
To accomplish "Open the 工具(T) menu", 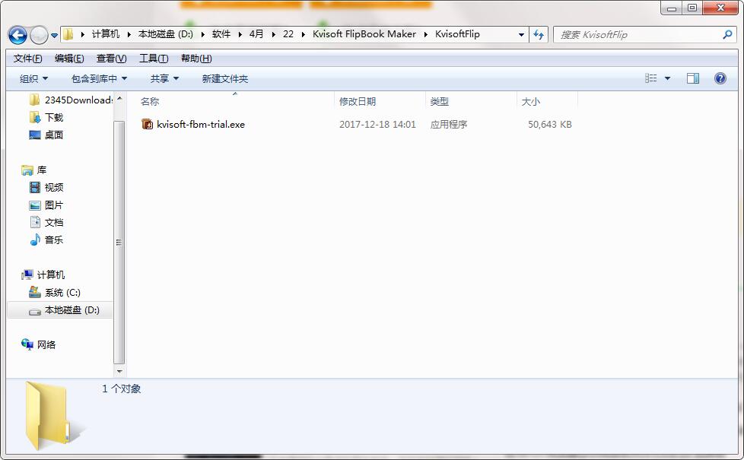I will pyautogui.click(x=154, y=59).
